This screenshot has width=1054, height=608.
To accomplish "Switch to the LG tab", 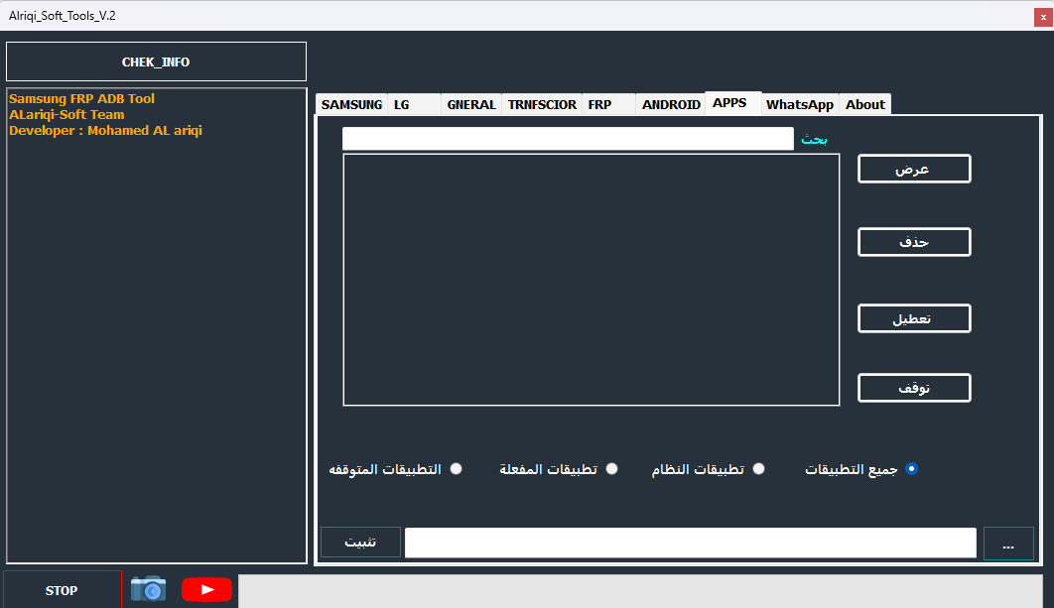I will pyautogui.click(x=402, y=103).
